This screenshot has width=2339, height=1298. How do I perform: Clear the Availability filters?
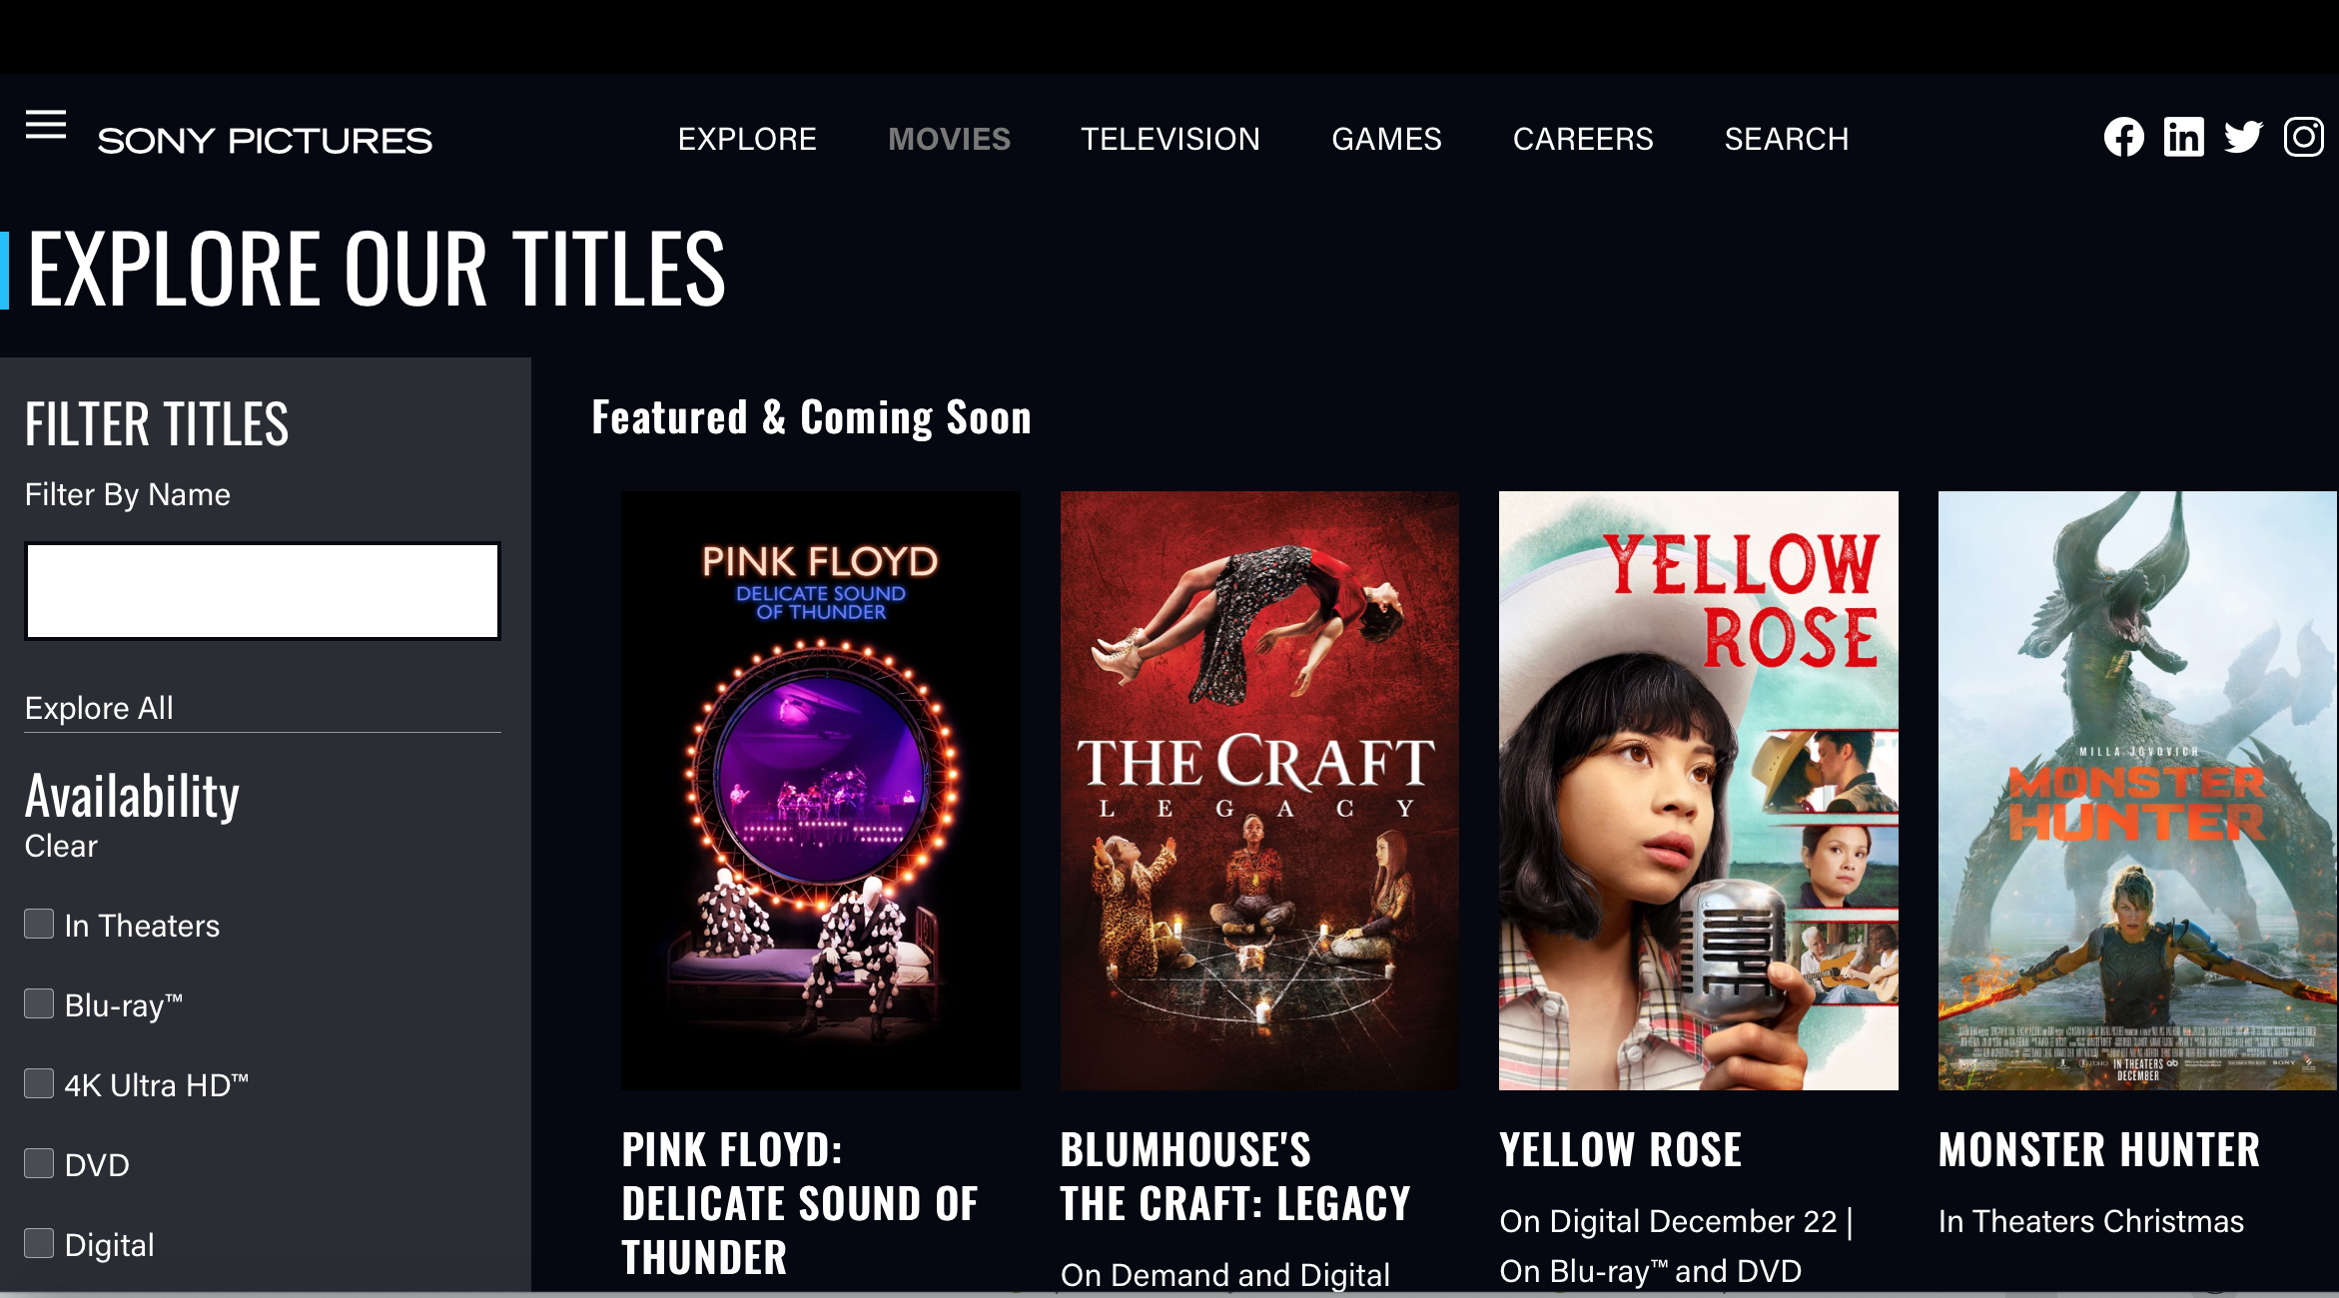click(61, 846)
